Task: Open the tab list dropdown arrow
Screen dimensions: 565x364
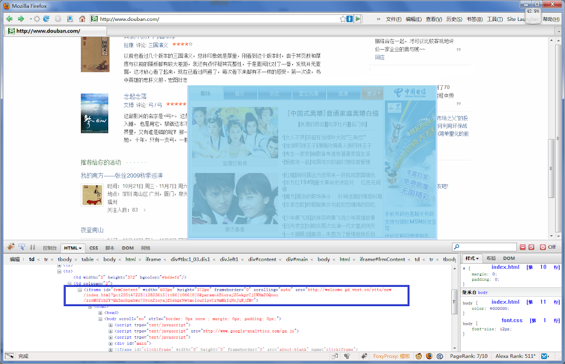Action: tap(559, 31)
